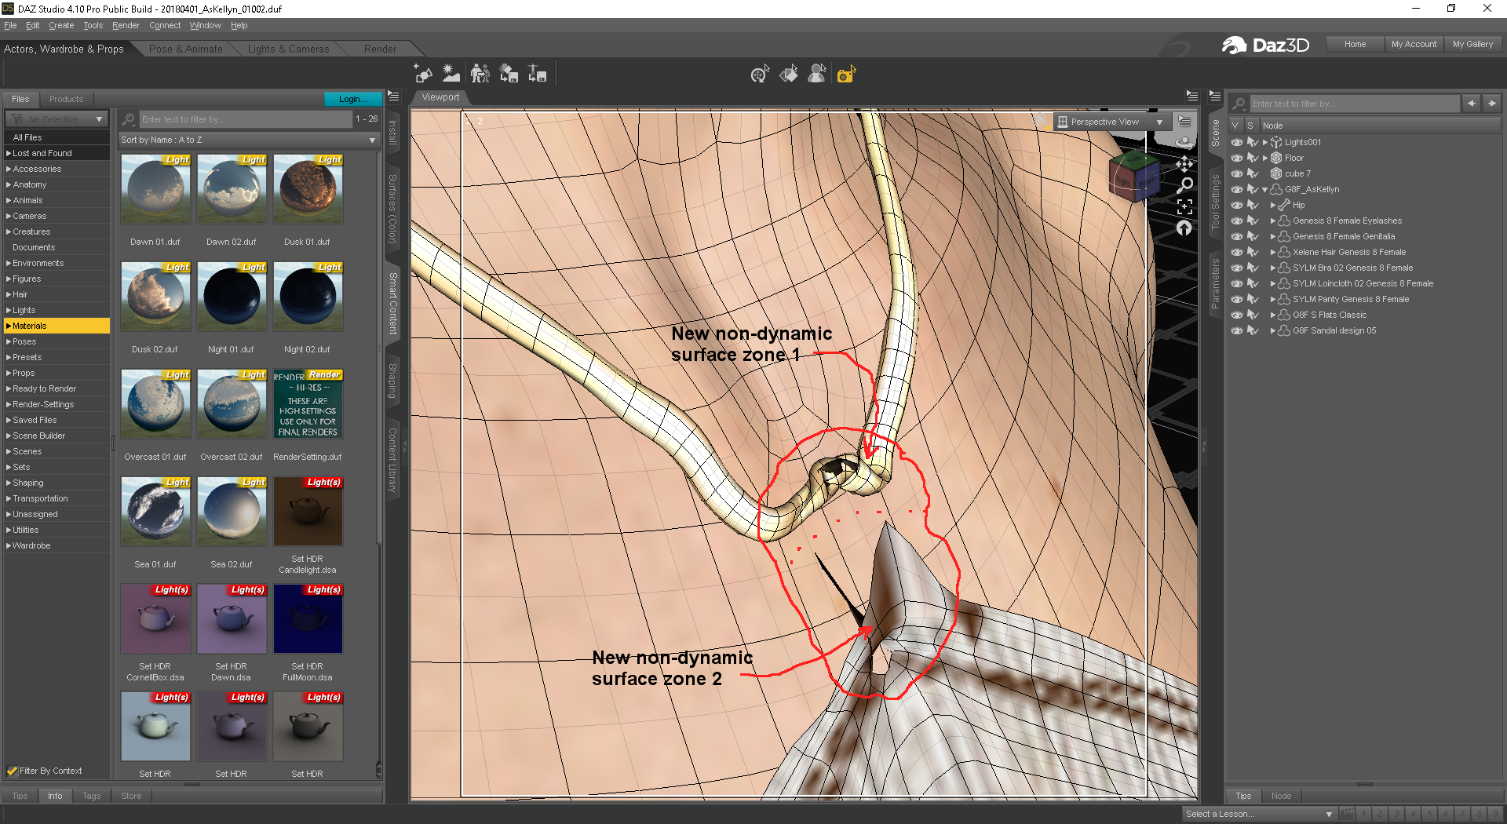
Task: Click the content filter text field
Action: click(x=246, y=119)
